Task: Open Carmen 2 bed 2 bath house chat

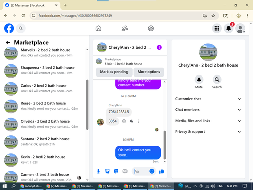Action: pos(45,177)
